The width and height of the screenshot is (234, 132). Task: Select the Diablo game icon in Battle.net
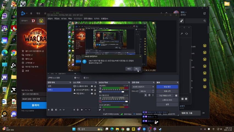33,21
